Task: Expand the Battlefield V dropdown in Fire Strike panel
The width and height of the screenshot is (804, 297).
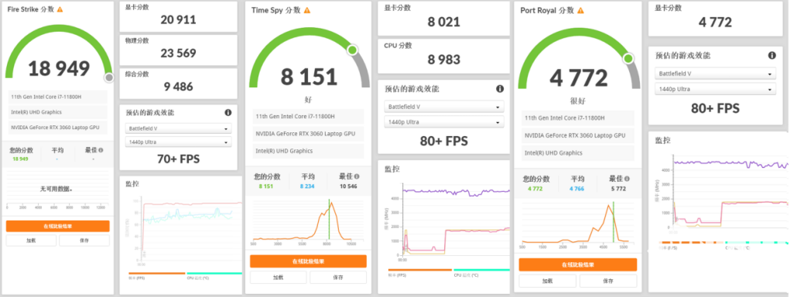Action: coord(178,128)
